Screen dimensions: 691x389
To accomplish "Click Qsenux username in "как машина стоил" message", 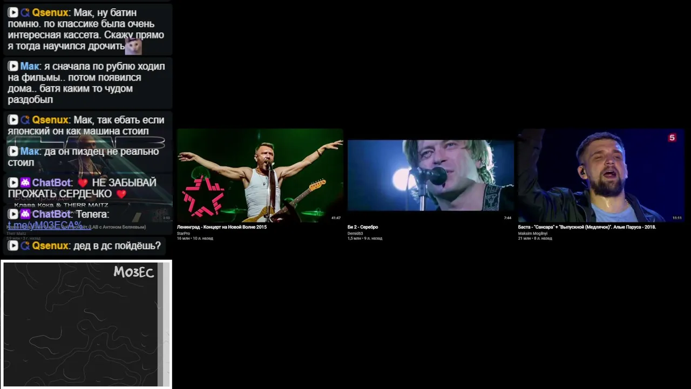I will [x=50, y=120].
